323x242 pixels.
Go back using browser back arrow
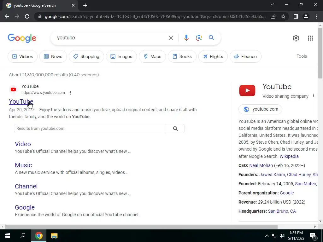[x=7, y=16]
